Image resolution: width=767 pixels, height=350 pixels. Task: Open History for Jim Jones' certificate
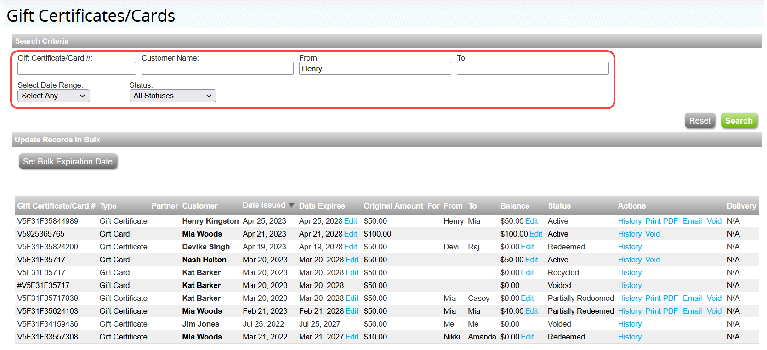point(630,324)
